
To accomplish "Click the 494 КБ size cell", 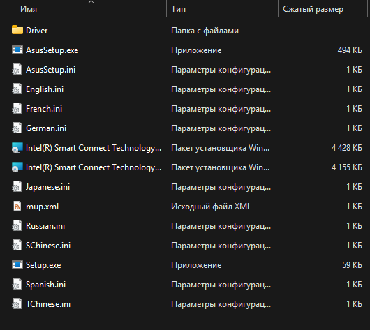I will [350, 50].
